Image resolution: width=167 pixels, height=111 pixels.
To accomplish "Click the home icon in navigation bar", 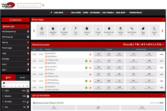I will coord(51,12).
